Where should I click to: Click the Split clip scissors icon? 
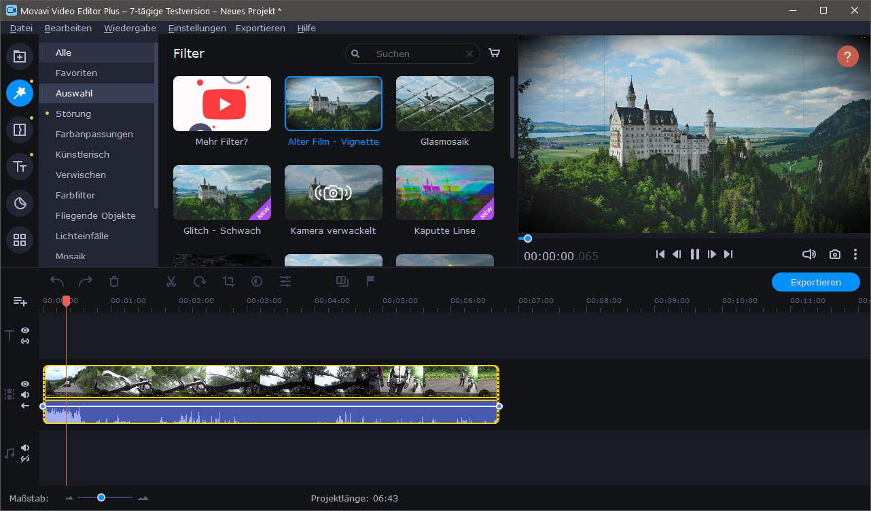171,281
